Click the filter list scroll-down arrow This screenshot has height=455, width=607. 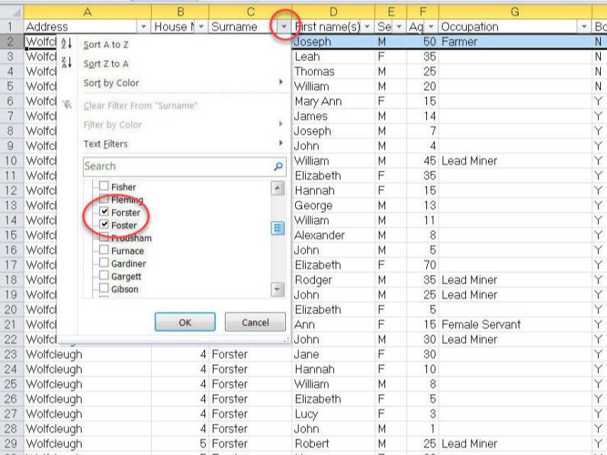(277, 289)
